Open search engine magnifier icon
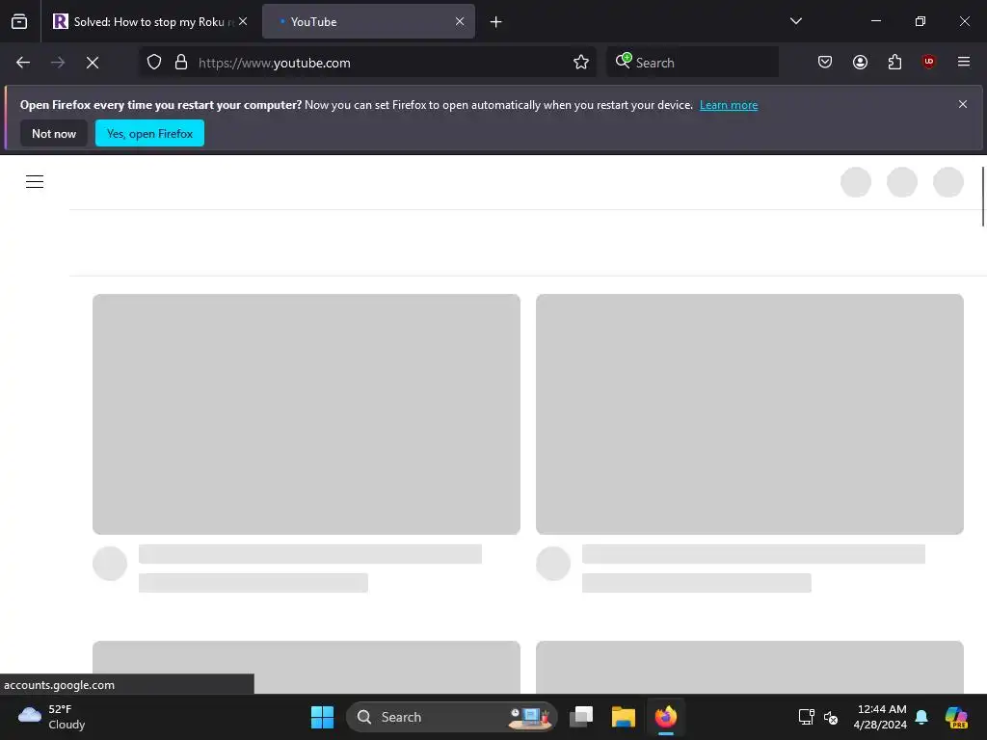The image size is (987, 740). 624,61
